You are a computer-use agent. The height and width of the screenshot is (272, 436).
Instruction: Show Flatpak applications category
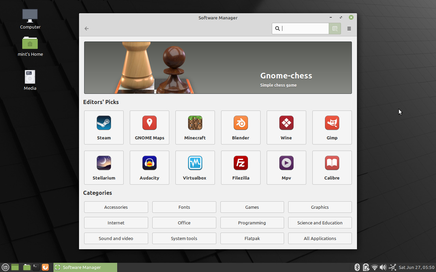tap(252, 238)
